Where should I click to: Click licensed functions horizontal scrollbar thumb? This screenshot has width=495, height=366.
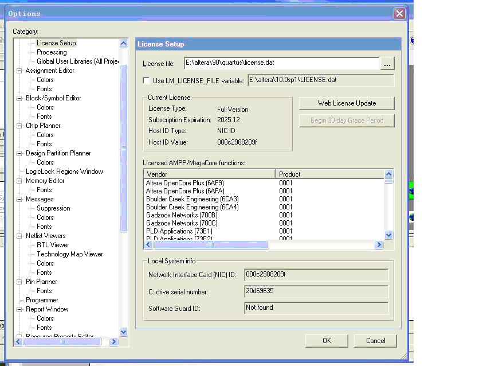click(x=211, y=244)
